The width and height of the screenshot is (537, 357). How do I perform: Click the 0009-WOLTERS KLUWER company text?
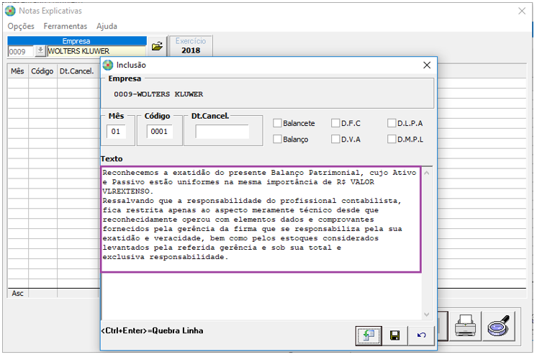(158, 94)
